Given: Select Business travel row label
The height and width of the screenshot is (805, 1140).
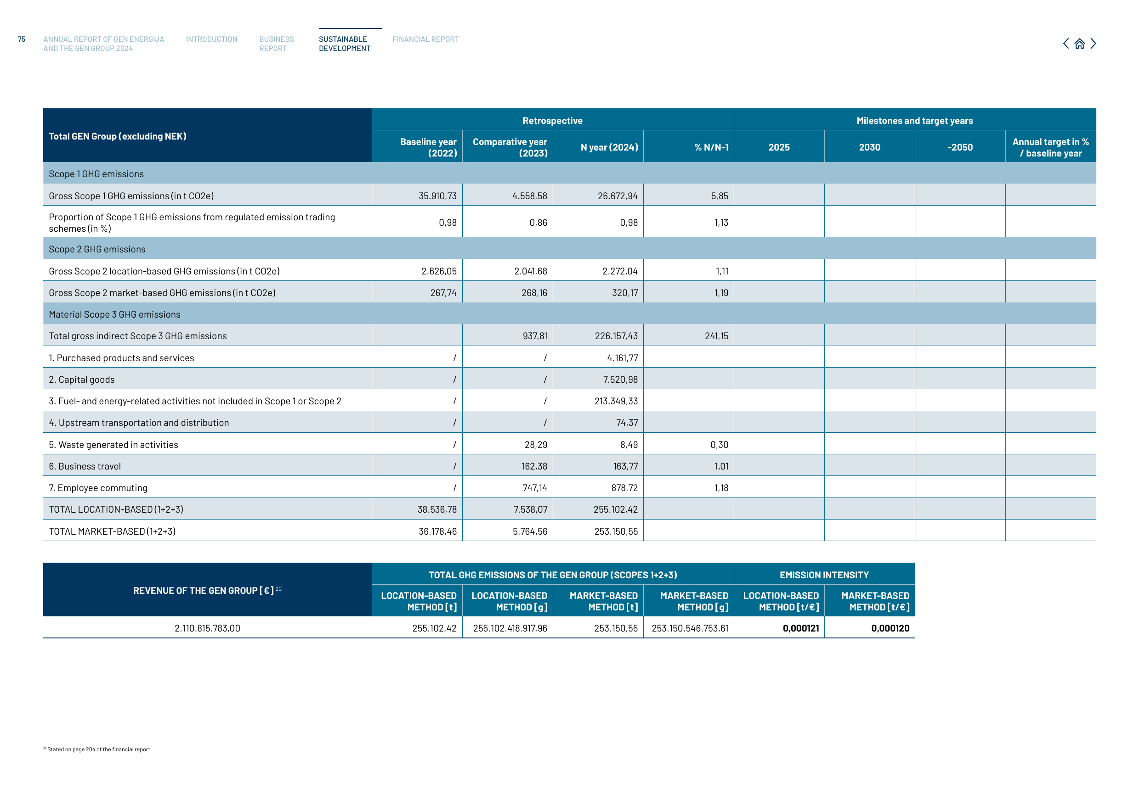Looking at the screenshot, I should (85, 466).
